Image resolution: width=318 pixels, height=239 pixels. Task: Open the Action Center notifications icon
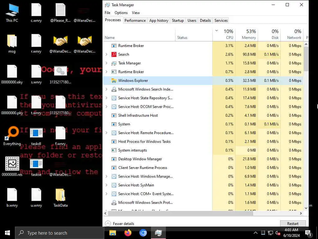tap(308, 233)
